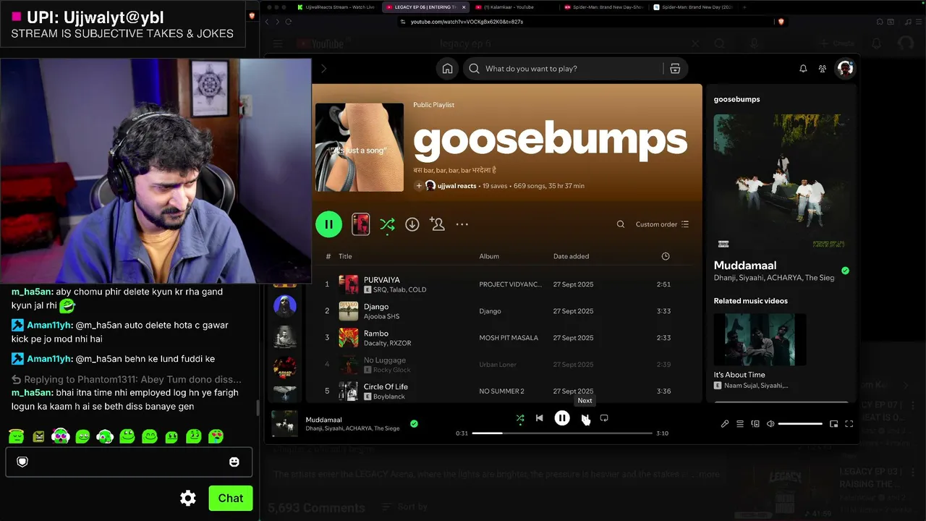The height and width of the screenshot is (521, 926).
Task: Toggle shuffle for the goosebumps playlist
Action: click(x=387, y=225)
